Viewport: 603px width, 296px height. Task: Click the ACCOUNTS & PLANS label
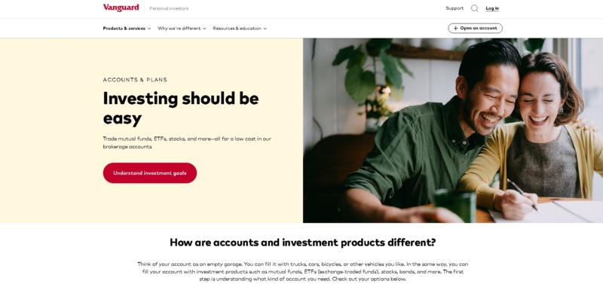tap(135, 80)
